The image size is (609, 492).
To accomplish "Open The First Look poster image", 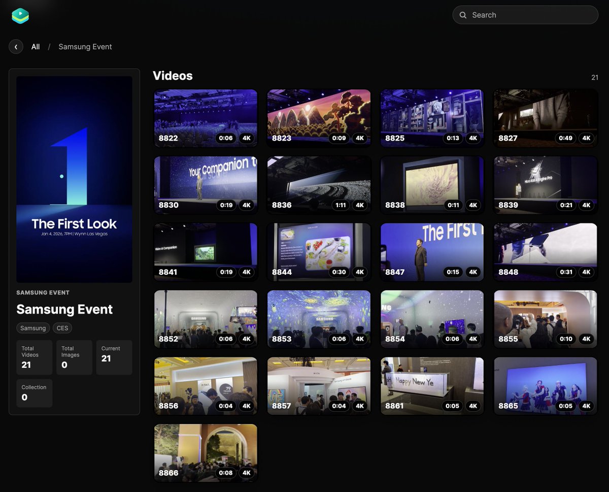I will point(74,179).
